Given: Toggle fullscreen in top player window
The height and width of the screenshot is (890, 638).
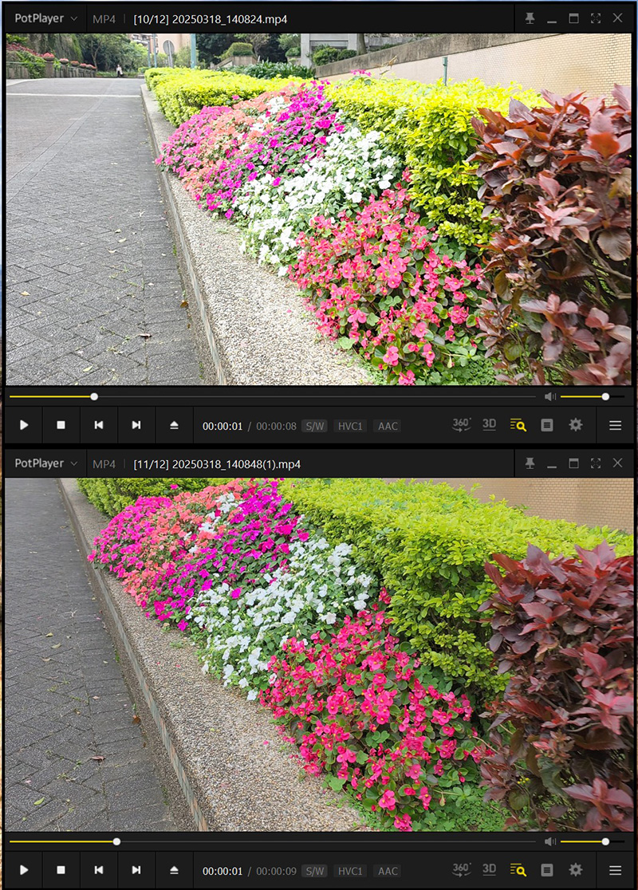Looking at the screenshot, I should pyautogui.click(x=596, y=18).
